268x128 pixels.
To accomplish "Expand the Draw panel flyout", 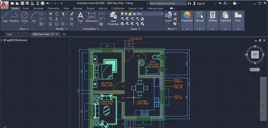I will click(x=24, y=29).
